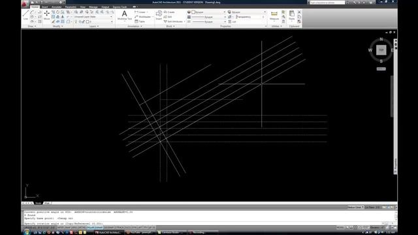Click the Cut Plane status bar entry
Viewport: 418px width, 235px height.
click(372, 208)
